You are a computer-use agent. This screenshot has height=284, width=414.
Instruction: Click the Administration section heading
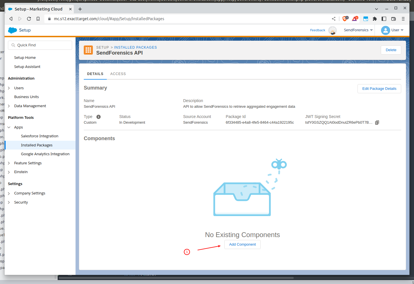[21, 78]
